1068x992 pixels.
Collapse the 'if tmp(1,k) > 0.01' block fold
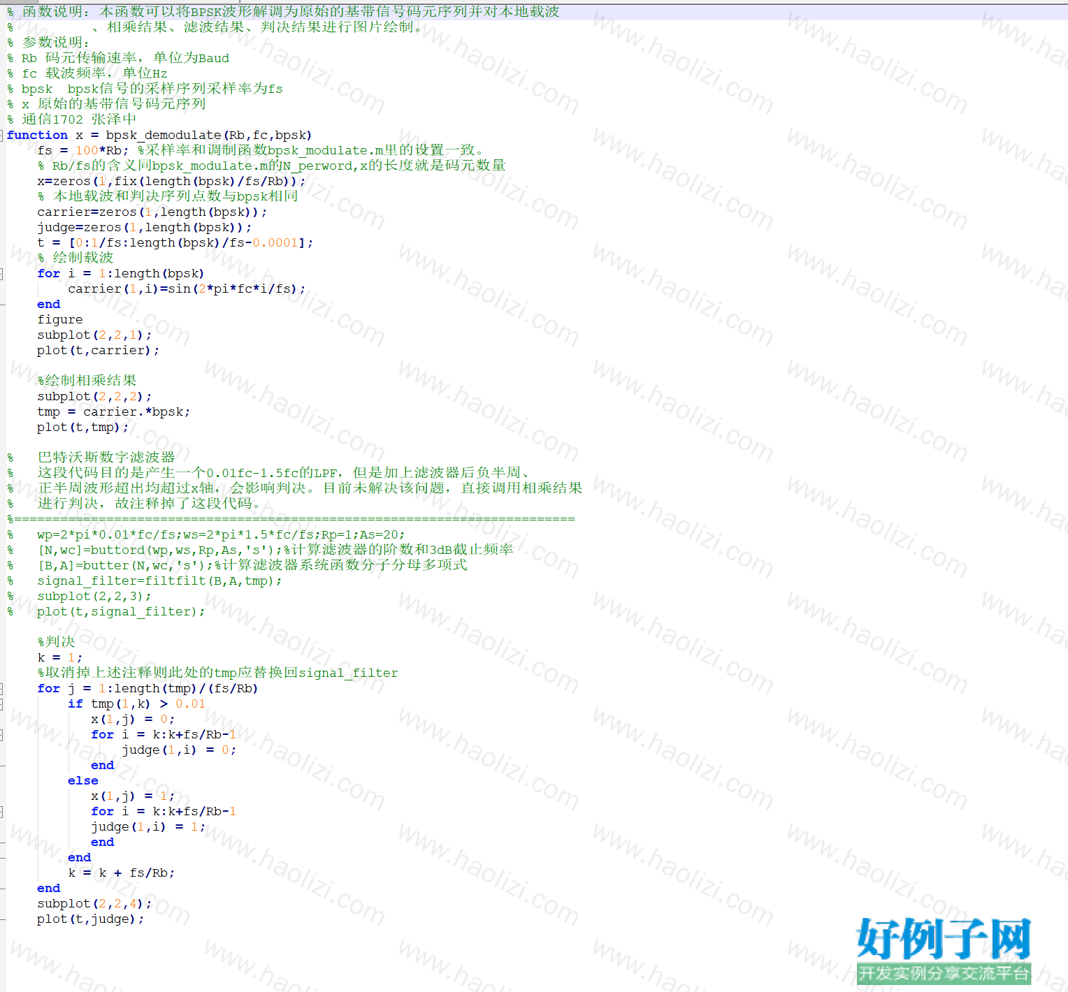click(x=2, y=703)
